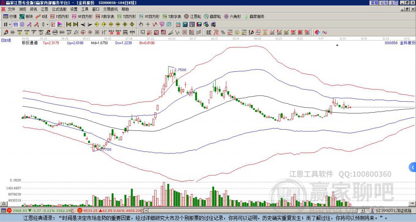Click the small black triangle chart dropdown
The image size is (416, 222).
pyautogui.click(x=337, y=46)
